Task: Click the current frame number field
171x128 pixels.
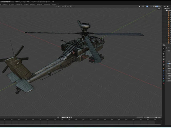Action: pyautogui.click(x=140, y=117)
